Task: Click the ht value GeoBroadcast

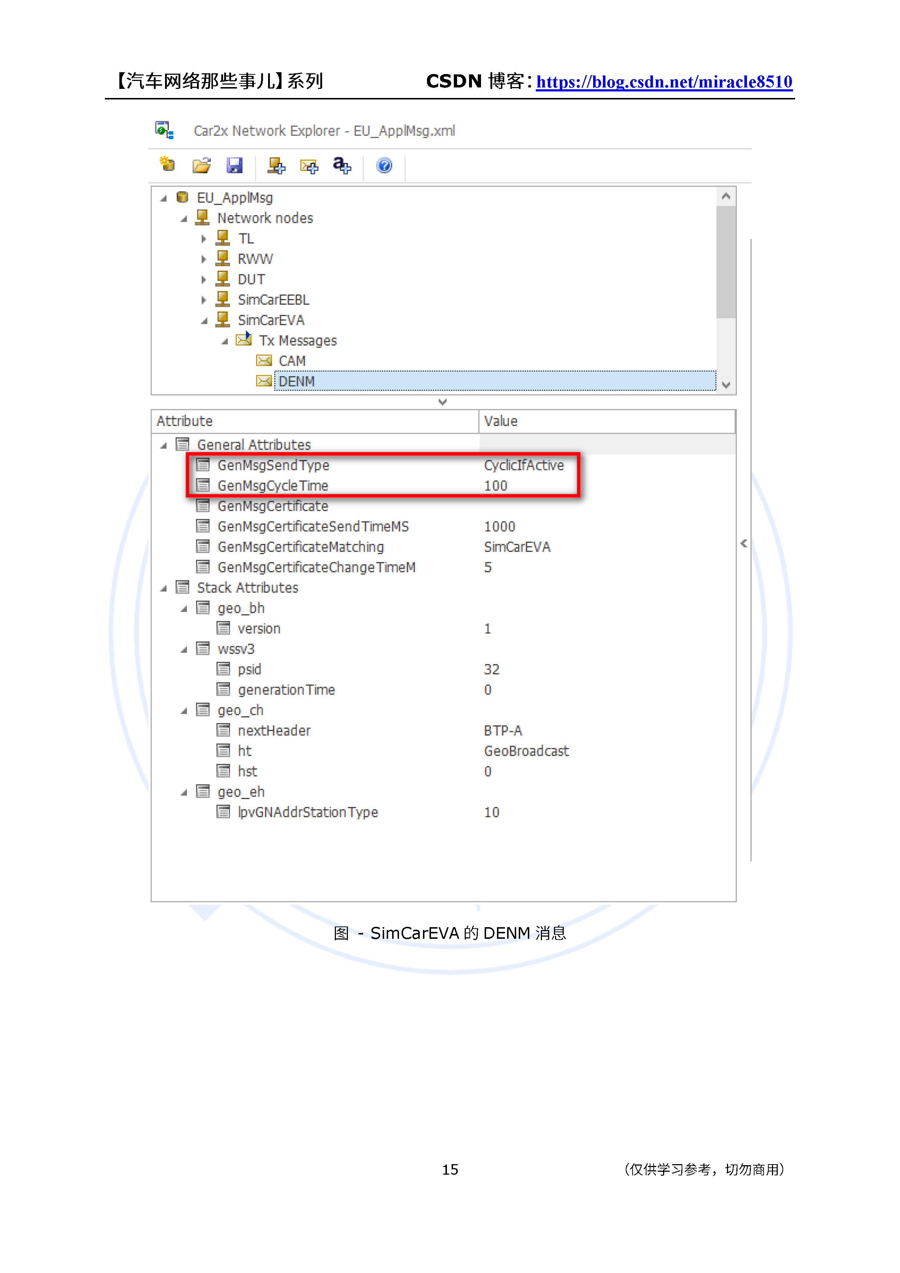Action: pyautogui.click(x=526, y=751)
